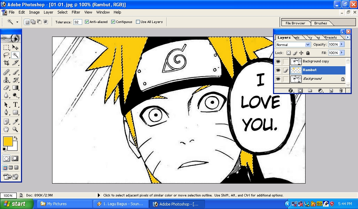Screen dimensions: 358x209
Task: Select the Notes tool
Action: (6, 122)
